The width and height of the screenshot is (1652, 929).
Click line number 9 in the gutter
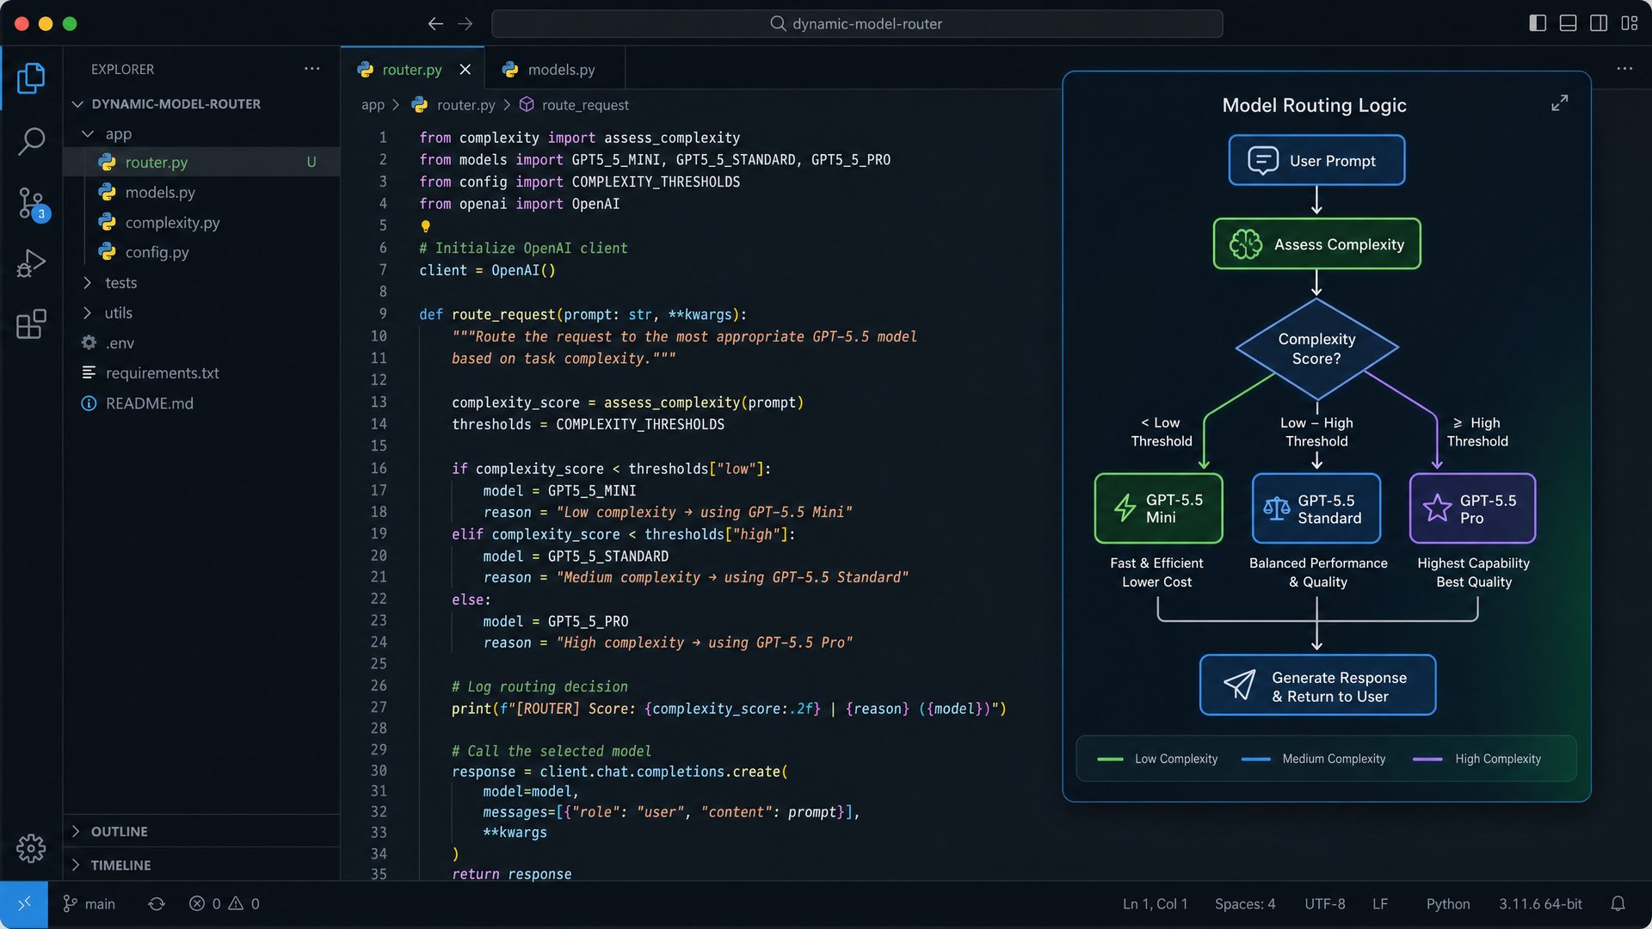(x=383, y=314)
